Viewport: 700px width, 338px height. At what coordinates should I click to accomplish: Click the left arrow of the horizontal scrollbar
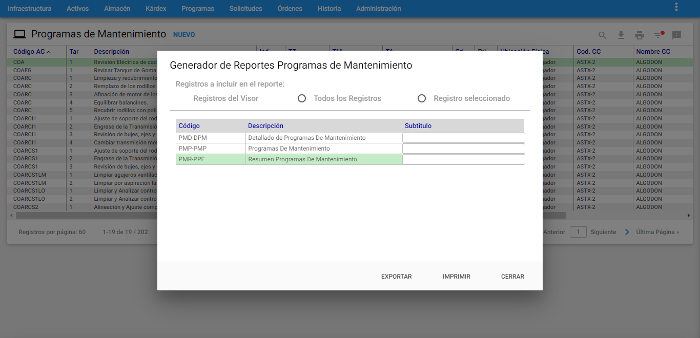pos(12,216)
